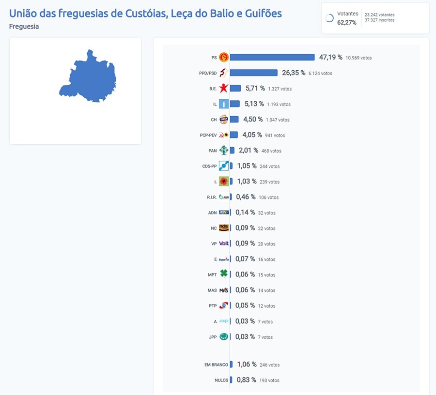This screenshot has height=395, width=436.
Task: Select the B.E. red star logo
Action: tap(223, 89)
